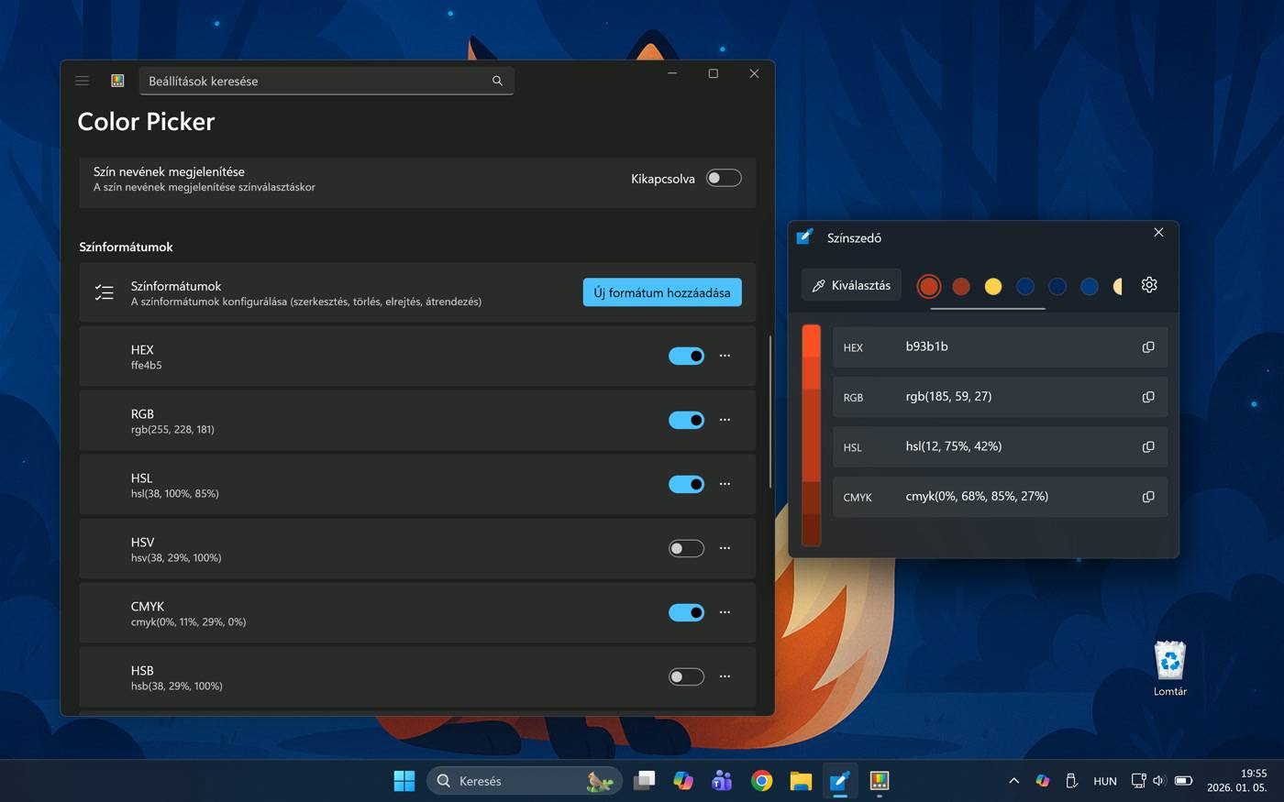Viewport: 1284px width, 802px height.
Task: Click the search magnifier icon in settings
Action: pyautogui.click(x=497, y=81)
